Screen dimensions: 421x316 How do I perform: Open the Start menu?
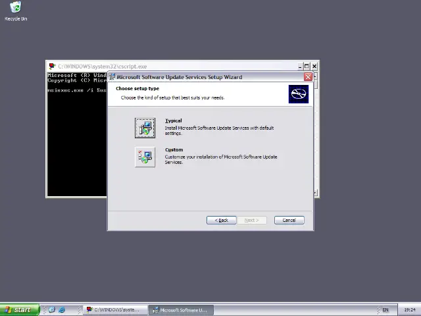pyautogui.click(x=20, y=310)
